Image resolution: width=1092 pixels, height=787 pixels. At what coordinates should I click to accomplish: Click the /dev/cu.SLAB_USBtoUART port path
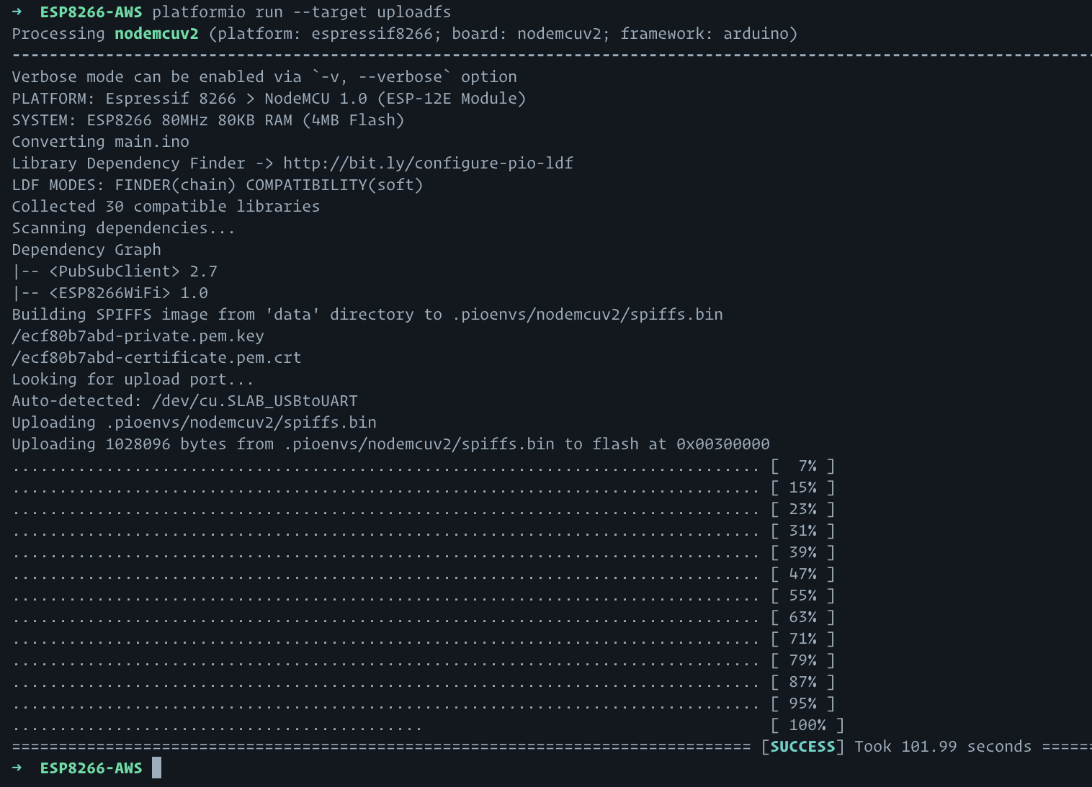click(x=254, y=401)
